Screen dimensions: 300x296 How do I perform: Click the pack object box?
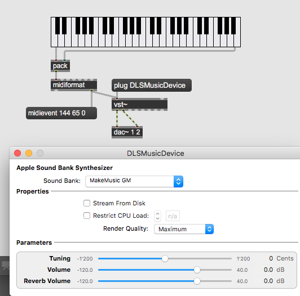coord(60,66)
